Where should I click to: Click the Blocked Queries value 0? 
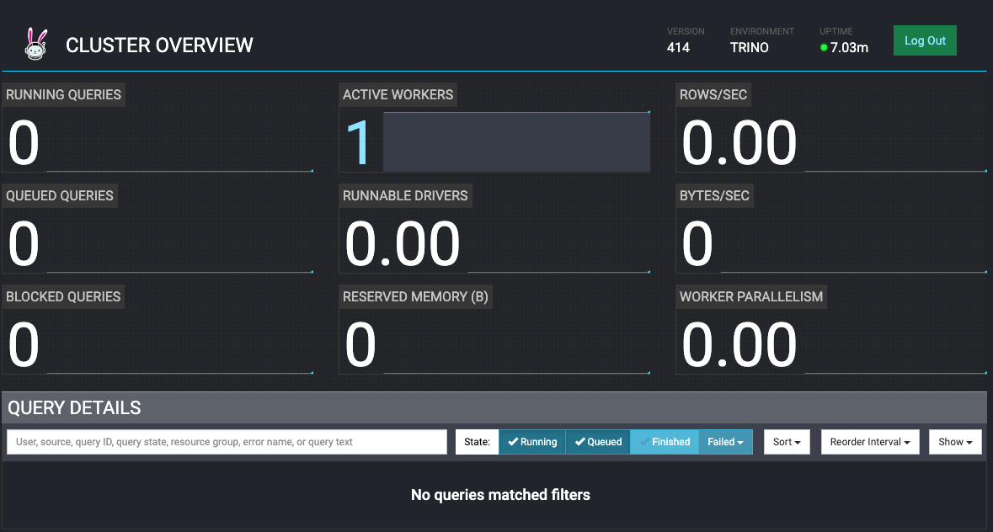tap(24, 345)
